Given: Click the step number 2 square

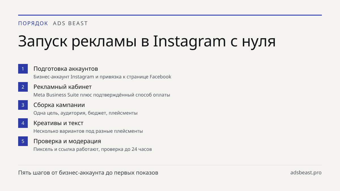Looking at the screenshot, I should point(23,87).
